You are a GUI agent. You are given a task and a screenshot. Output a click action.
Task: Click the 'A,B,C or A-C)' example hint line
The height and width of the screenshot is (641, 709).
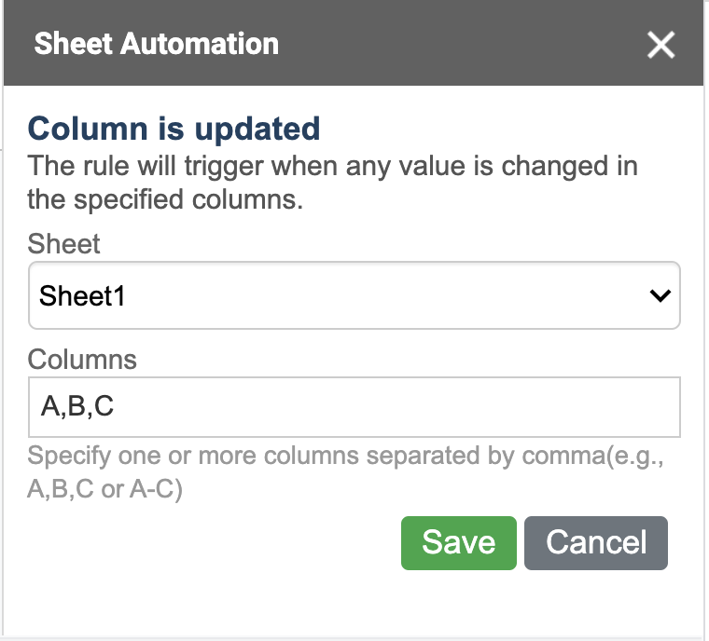coord(104,489)
